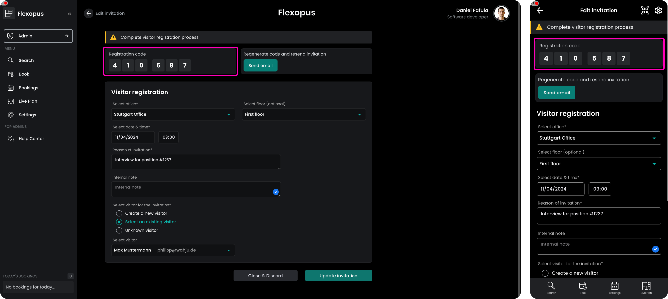Go to Help Center in sidebar
The height and width of the screenshot is (299, 668).
31,139
